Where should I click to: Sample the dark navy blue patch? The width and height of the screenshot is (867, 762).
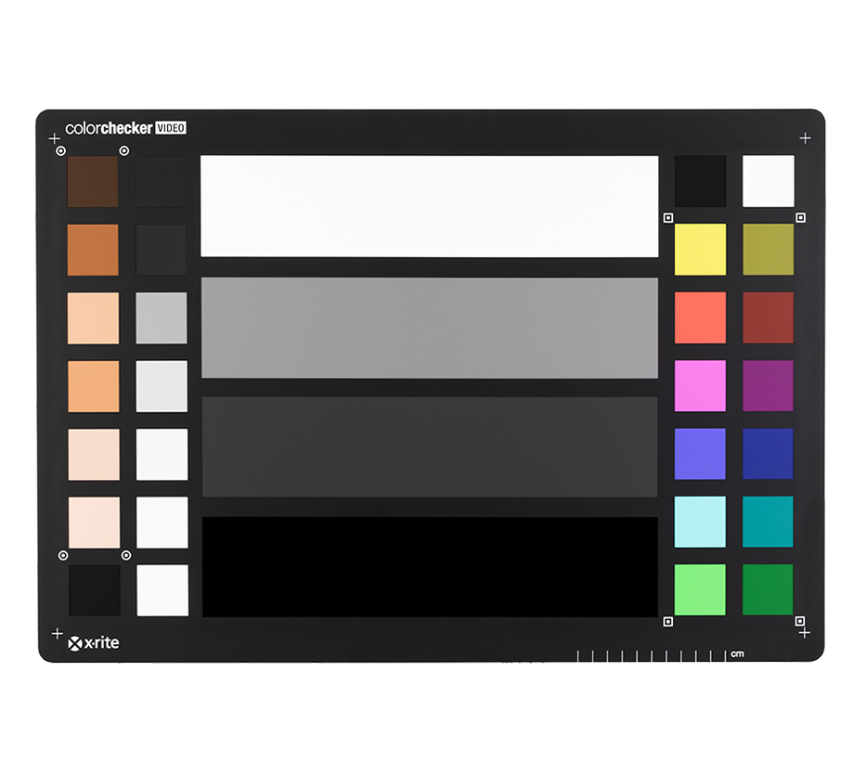pyautogui.click(x=768, y=454)
